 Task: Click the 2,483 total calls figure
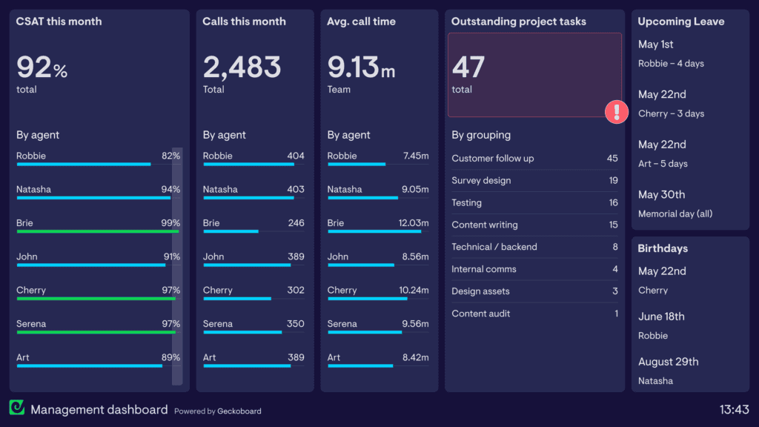242,67
